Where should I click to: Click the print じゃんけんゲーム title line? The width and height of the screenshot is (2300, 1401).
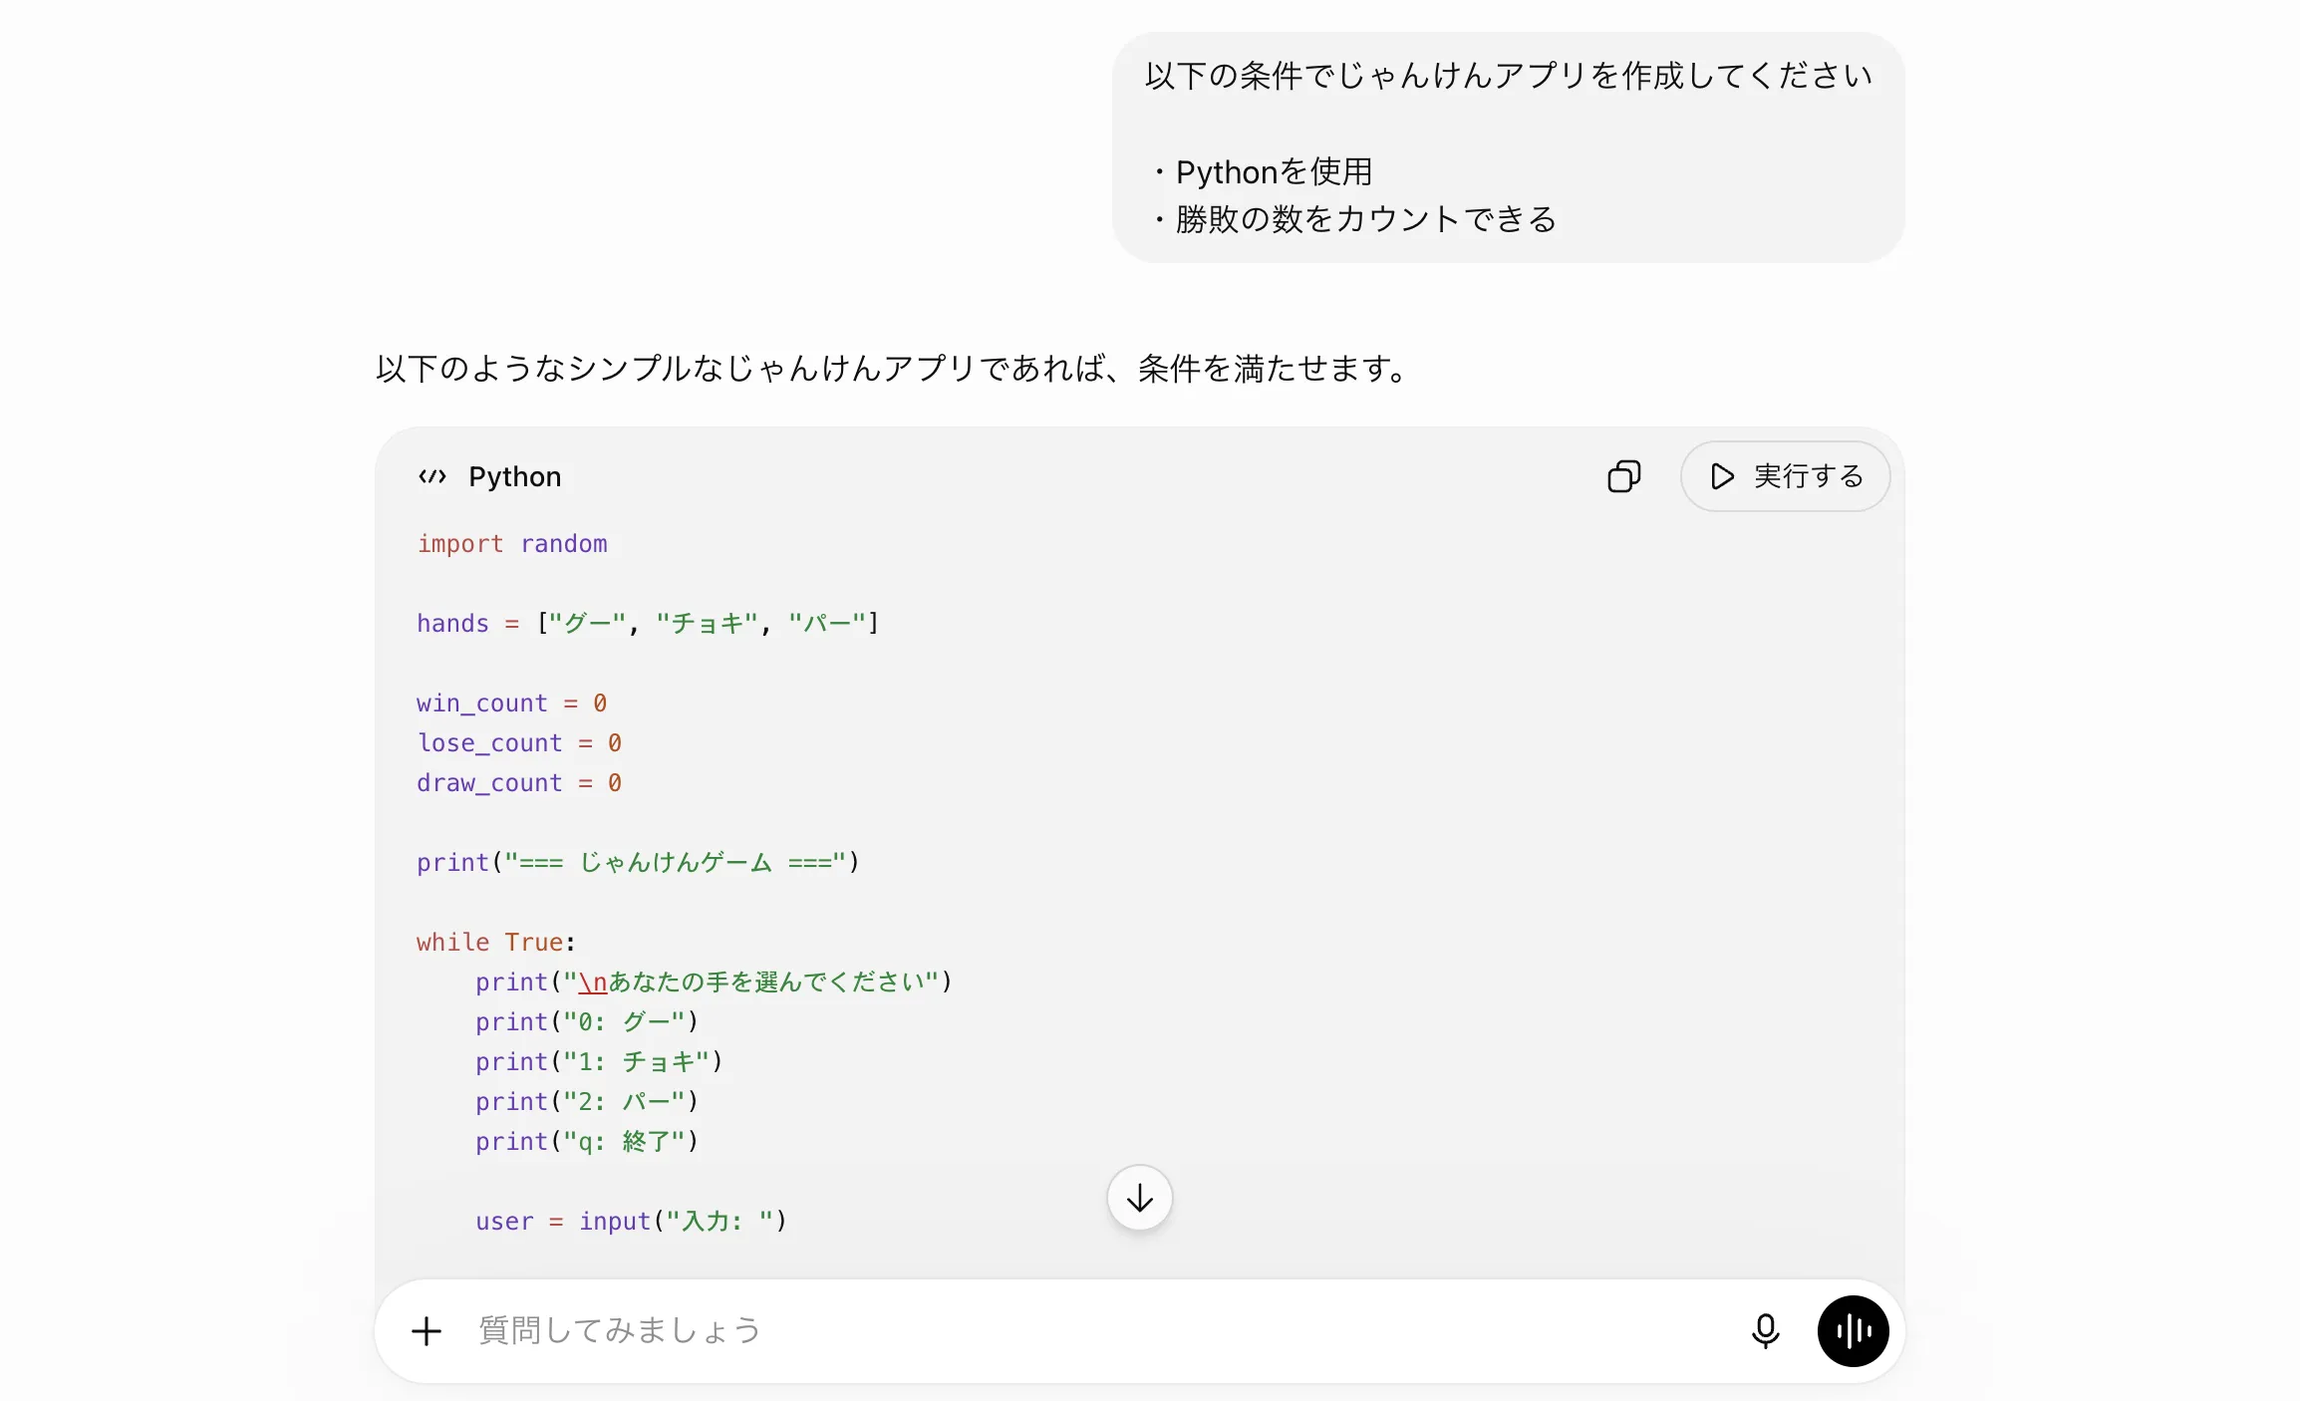[x=638, y=863]
